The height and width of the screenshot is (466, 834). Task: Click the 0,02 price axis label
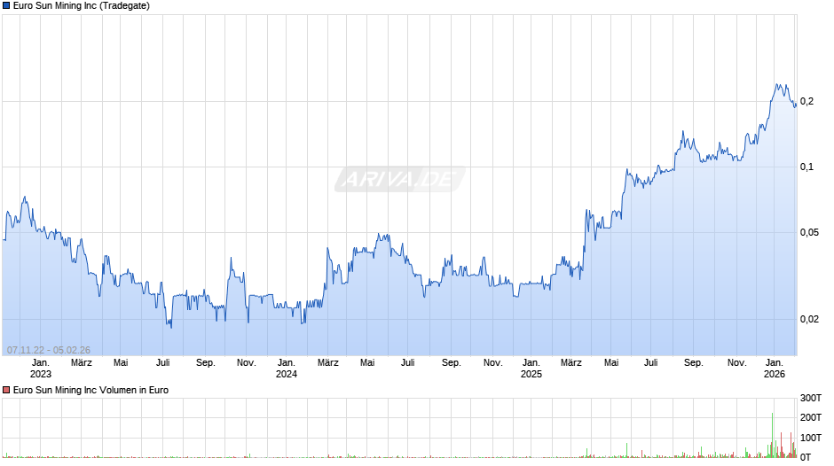[x=809, y=319]
